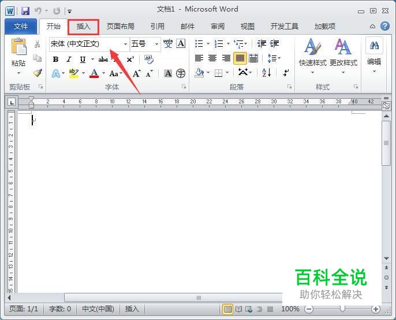Click the Enclose Characters 字 icon
The image size is (396, 320).
click(181, 73)
